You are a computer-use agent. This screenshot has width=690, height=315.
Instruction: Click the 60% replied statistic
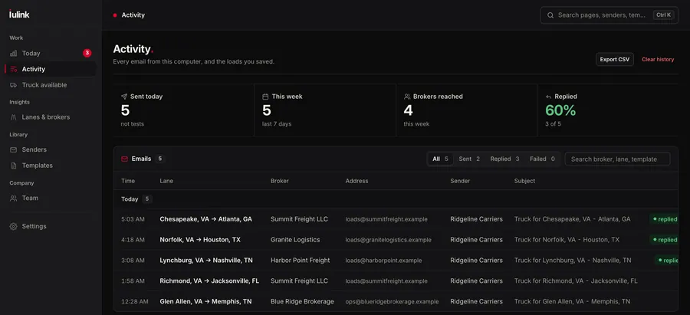tap(560, 110)
